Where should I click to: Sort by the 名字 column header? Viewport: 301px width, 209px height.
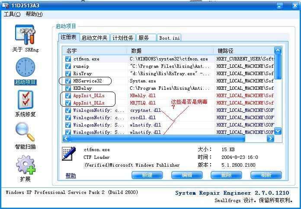point(95,51)
